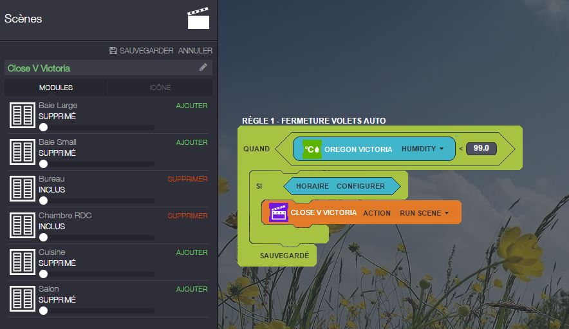The width and height of the screenshot is (569, 329).
Task: Add Salon module to the scene
Action: (x=192, y=290)
